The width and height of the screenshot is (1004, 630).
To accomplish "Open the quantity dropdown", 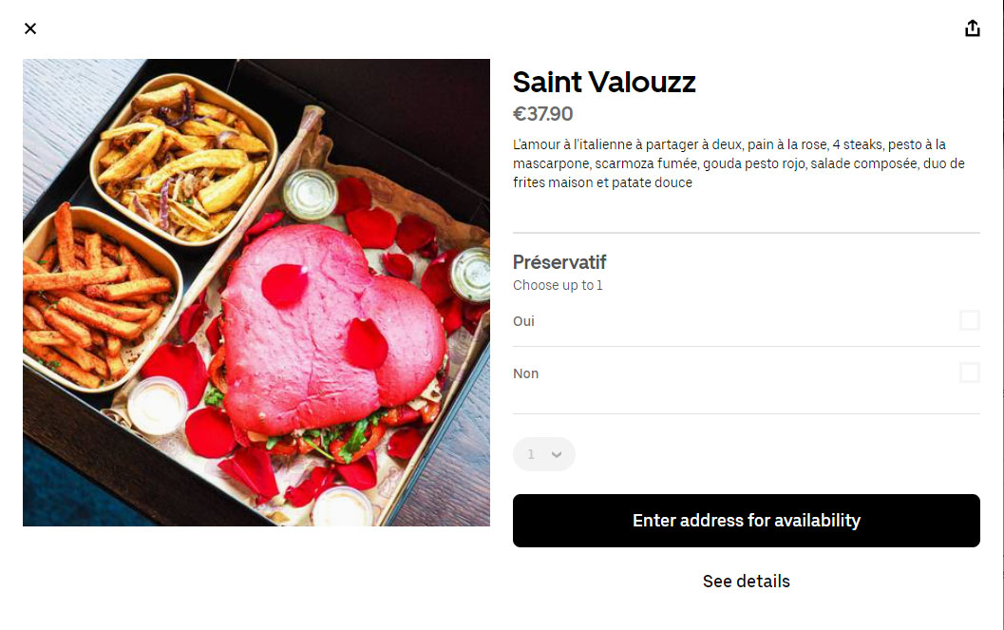I will tap(543, 454).
